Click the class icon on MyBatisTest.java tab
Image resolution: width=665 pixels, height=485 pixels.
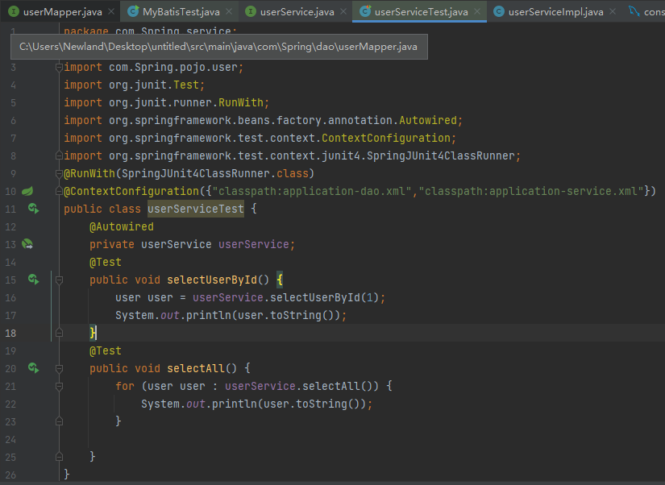pos(133,11)
